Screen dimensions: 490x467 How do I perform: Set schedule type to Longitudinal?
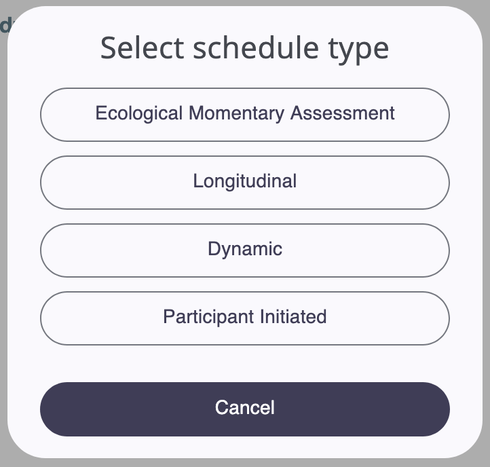pyautogui.click(x=245, y=182)
